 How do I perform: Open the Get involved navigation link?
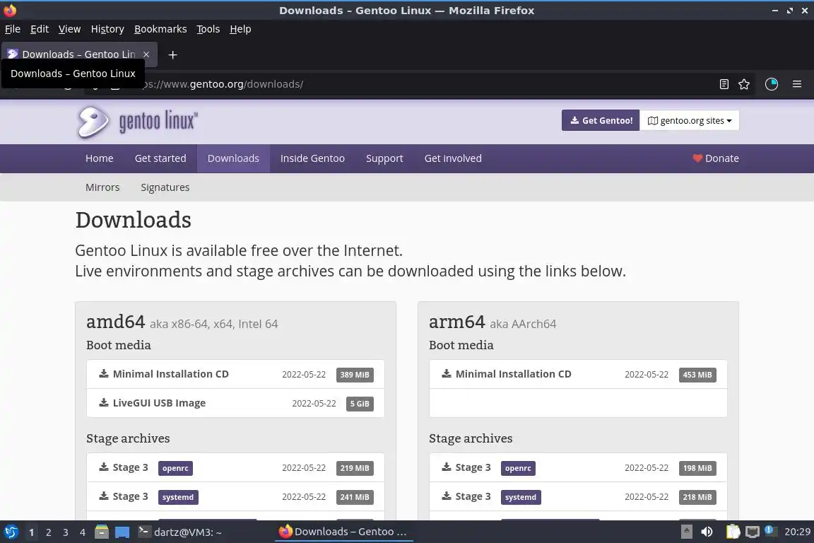click(453, 158)
